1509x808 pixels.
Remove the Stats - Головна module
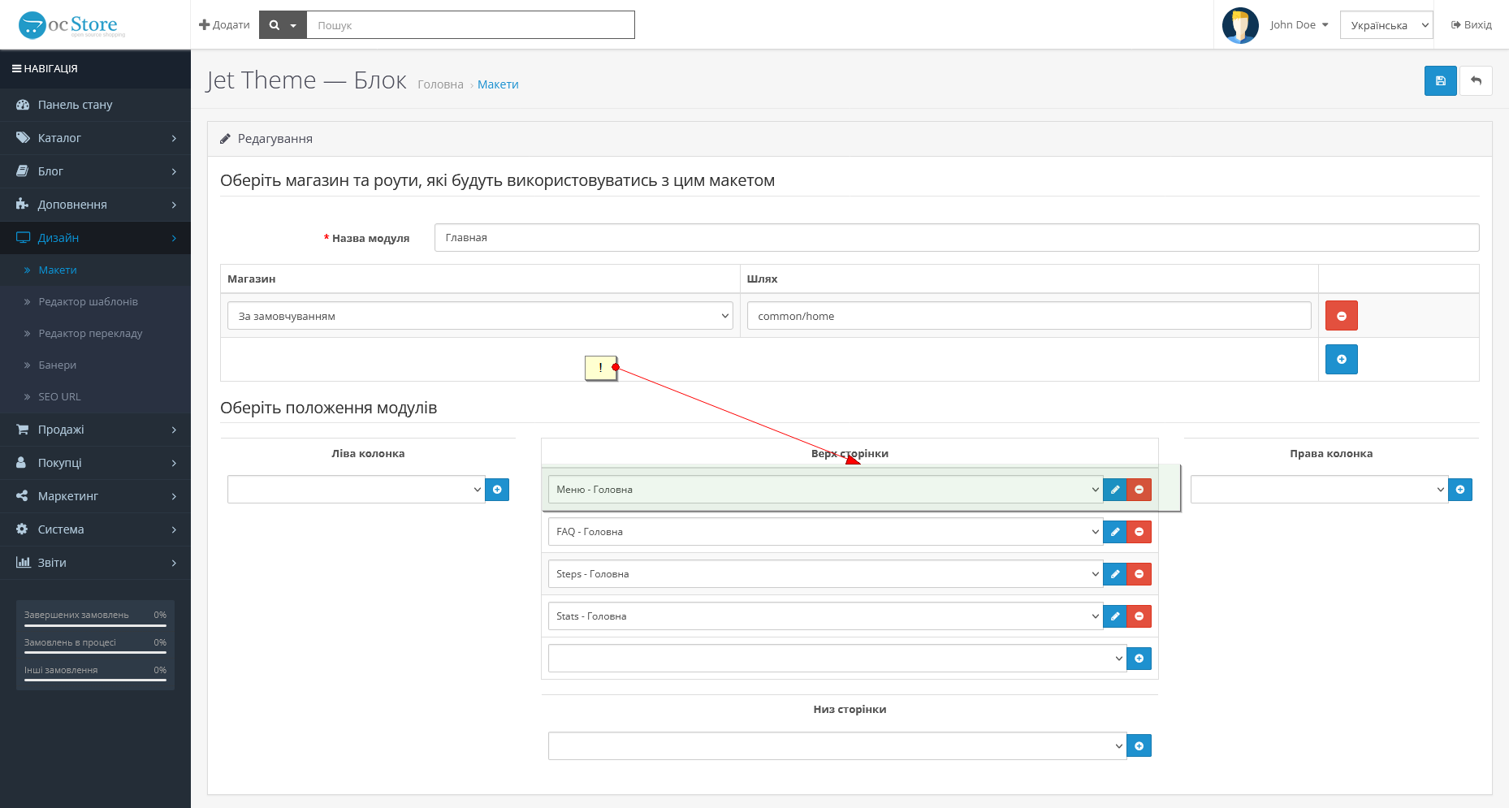tap(1139, 616)
